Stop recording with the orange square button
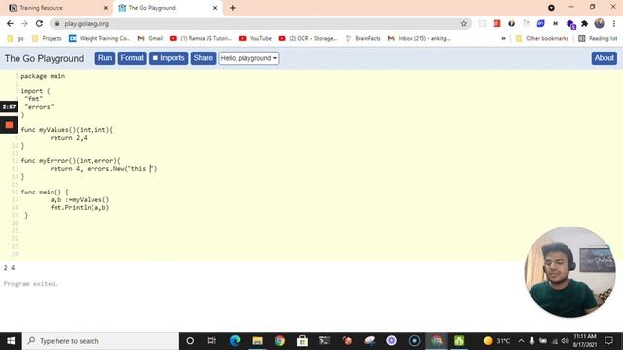Image resolution: width=623 pixels, height=350 pixels. click(9, 125)
